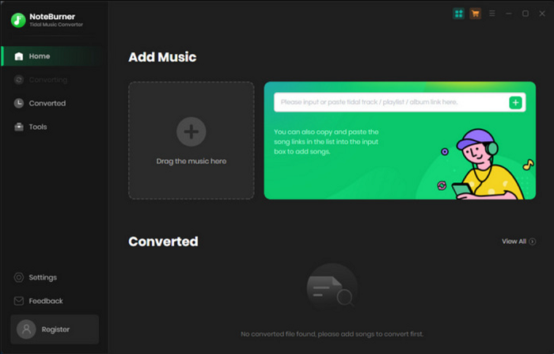Open the Feedback option
554x354 pixels.
38,301
